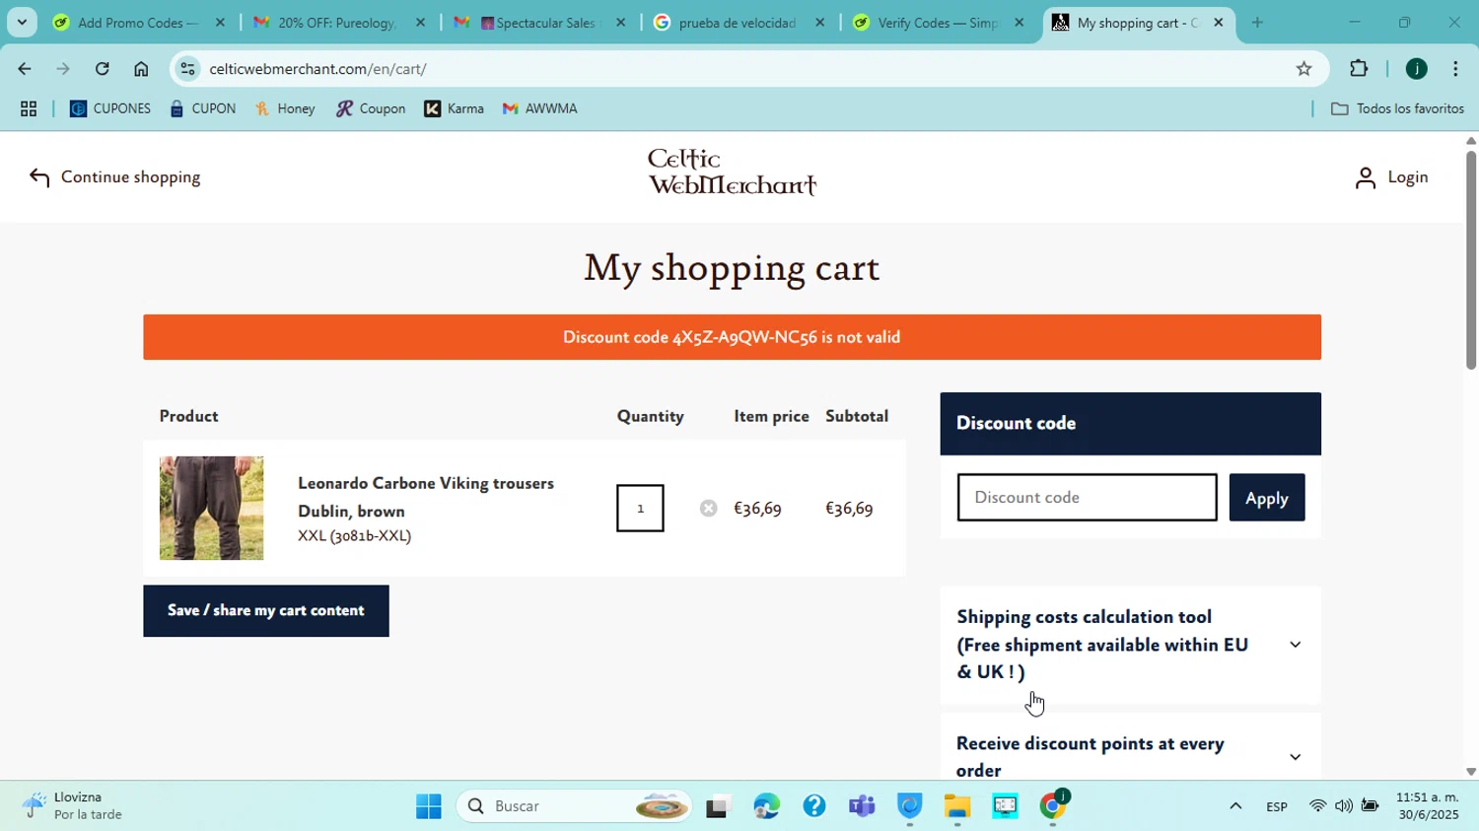The image size is (1479, 831).
Task: Apply the discount code
Action: pyautogui.click(x=1267, y=498)
